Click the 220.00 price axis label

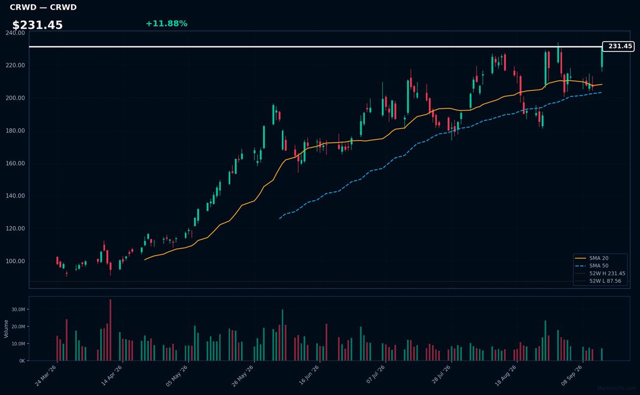click(15, 65)
